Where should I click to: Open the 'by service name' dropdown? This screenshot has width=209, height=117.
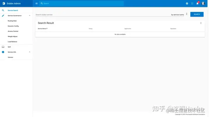(x=177, y=15)
